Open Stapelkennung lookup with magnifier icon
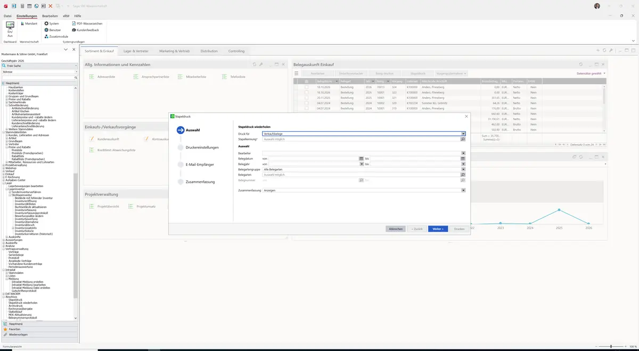 tap(463, 139)
